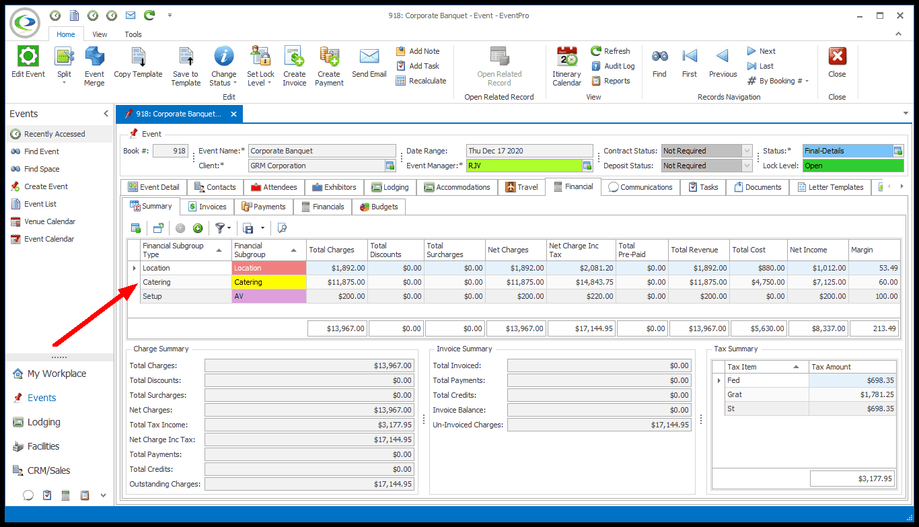Close the 918: Corporate Banquet document tab
The image size is (919, 527).
pyautogui.click(x=233, y=114)
